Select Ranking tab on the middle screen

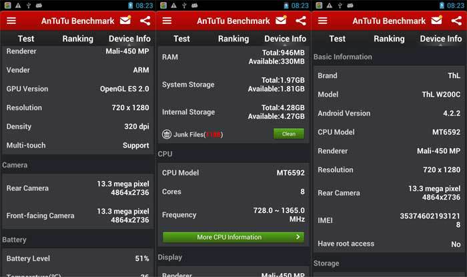233,39
